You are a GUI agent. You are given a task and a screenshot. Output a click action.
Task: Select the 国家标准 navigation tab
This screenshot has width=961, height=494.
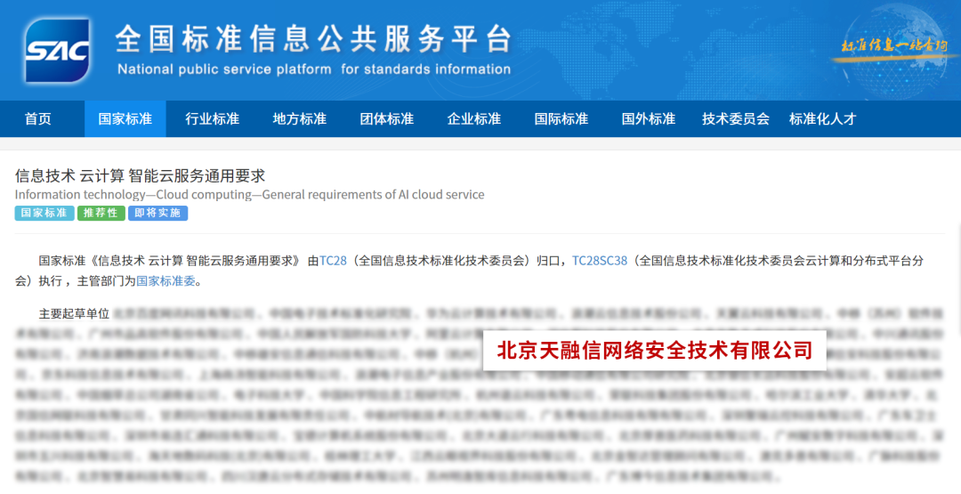click(x=125, y=119)
